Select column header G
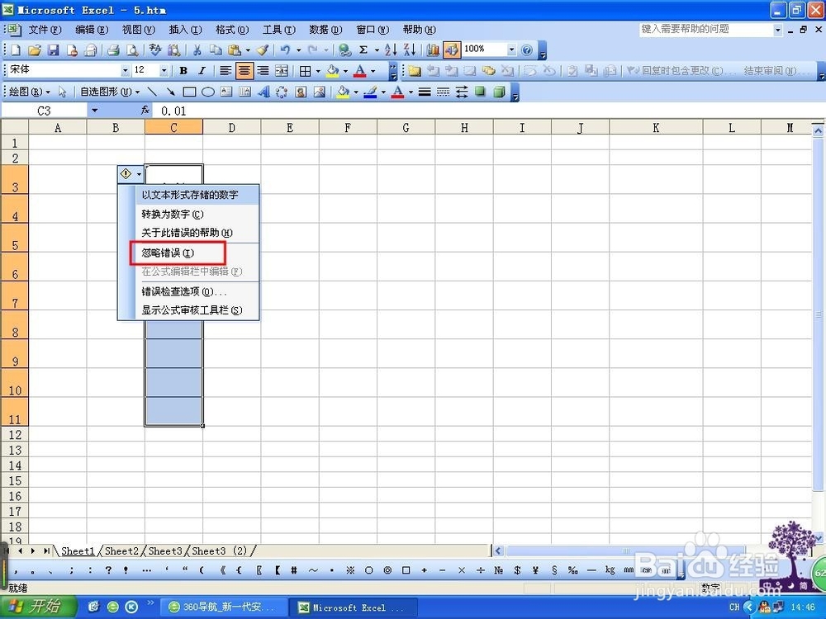The image size is (826, 619). pos(406,127)
